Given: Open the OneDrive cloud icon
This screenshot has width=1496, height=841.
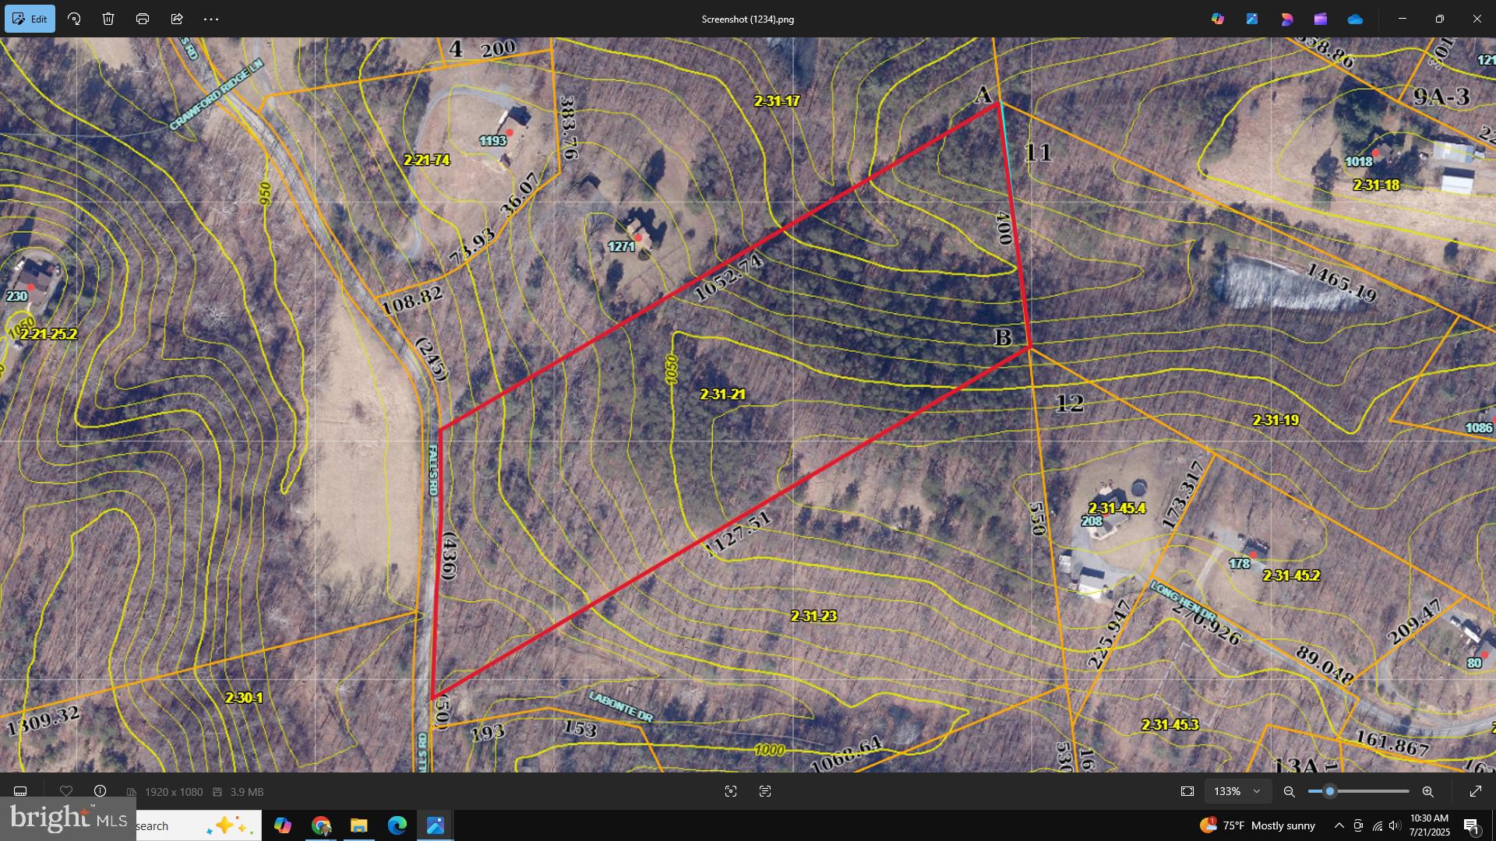Looking at the screenshot, I should pos(1355,19).
